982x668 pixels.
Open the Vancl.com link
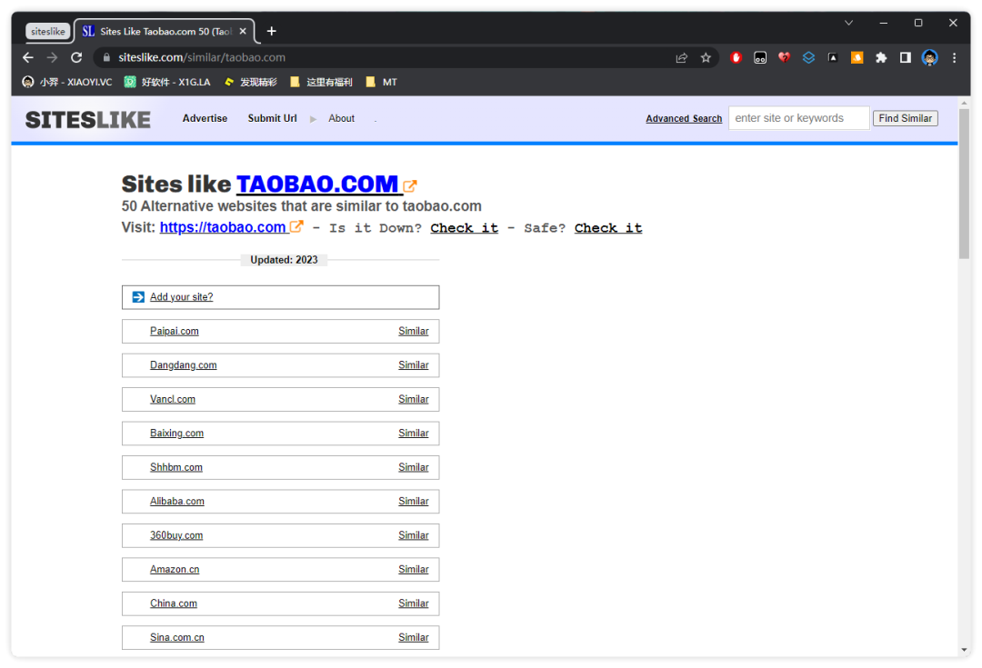[172, 399]
